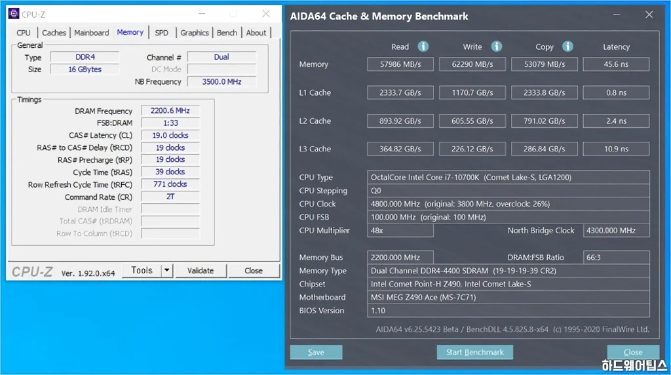Click the L2 Cache Latency value 2.4 ns
This screenshot has height=375, width=671.
pyautogui.click(x=616, y=121)
